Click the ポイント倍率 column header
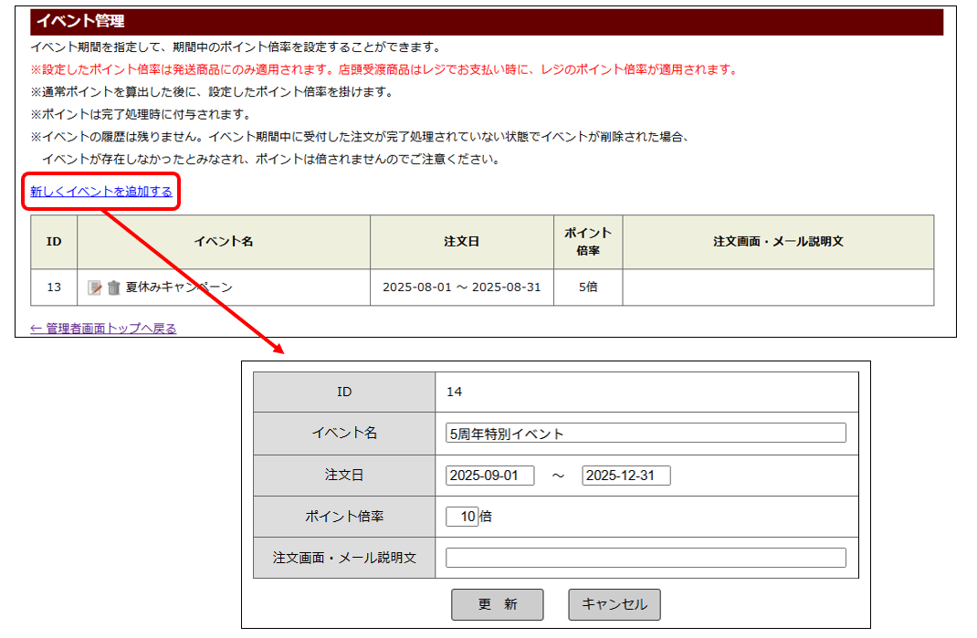The image size is (977, 638). coord(588,242)
